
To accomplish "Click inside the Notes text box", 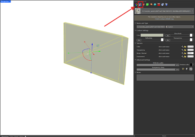I will point(165,78).
